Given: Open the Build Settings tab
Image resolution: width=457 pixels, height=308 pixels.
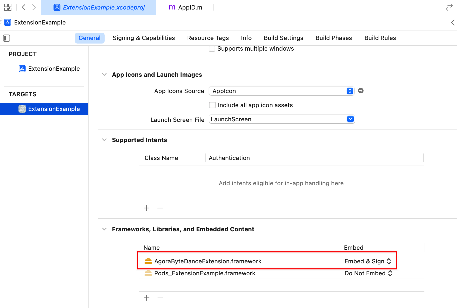Looking at the screenshot, I should (x=283, y=38).
